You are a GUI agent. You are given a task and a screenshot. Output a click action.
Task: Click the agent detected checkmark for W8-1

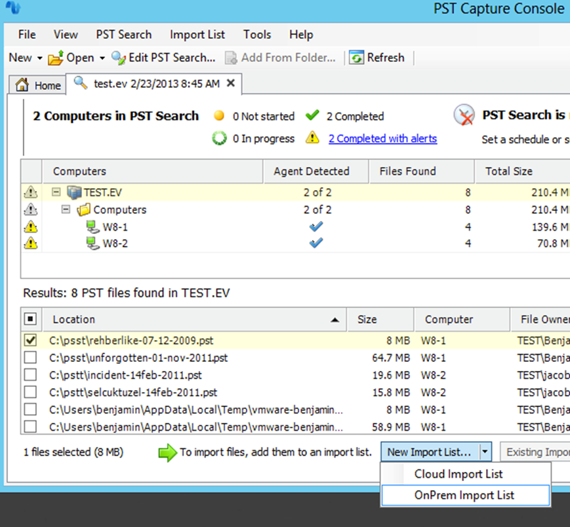click(316, 227)
